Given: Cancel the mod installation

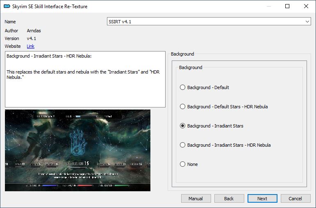Looking at the screenshot, I should (296, 199).
